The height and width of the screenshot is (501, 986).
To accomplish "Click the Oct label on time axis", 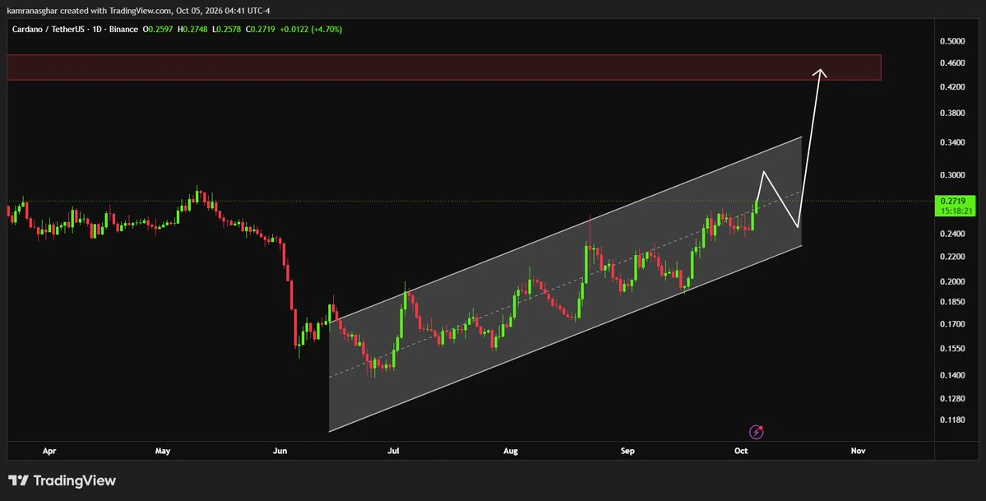I will 741,452.
